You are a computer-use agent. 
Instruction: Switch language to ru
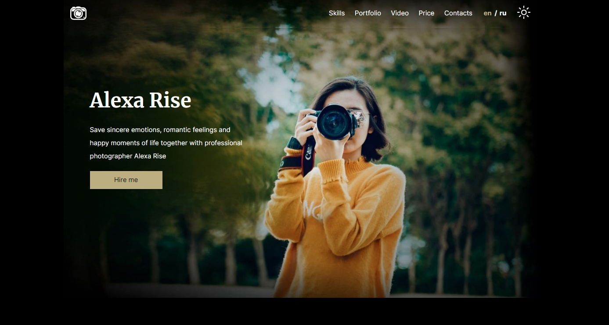click(503, 13)
